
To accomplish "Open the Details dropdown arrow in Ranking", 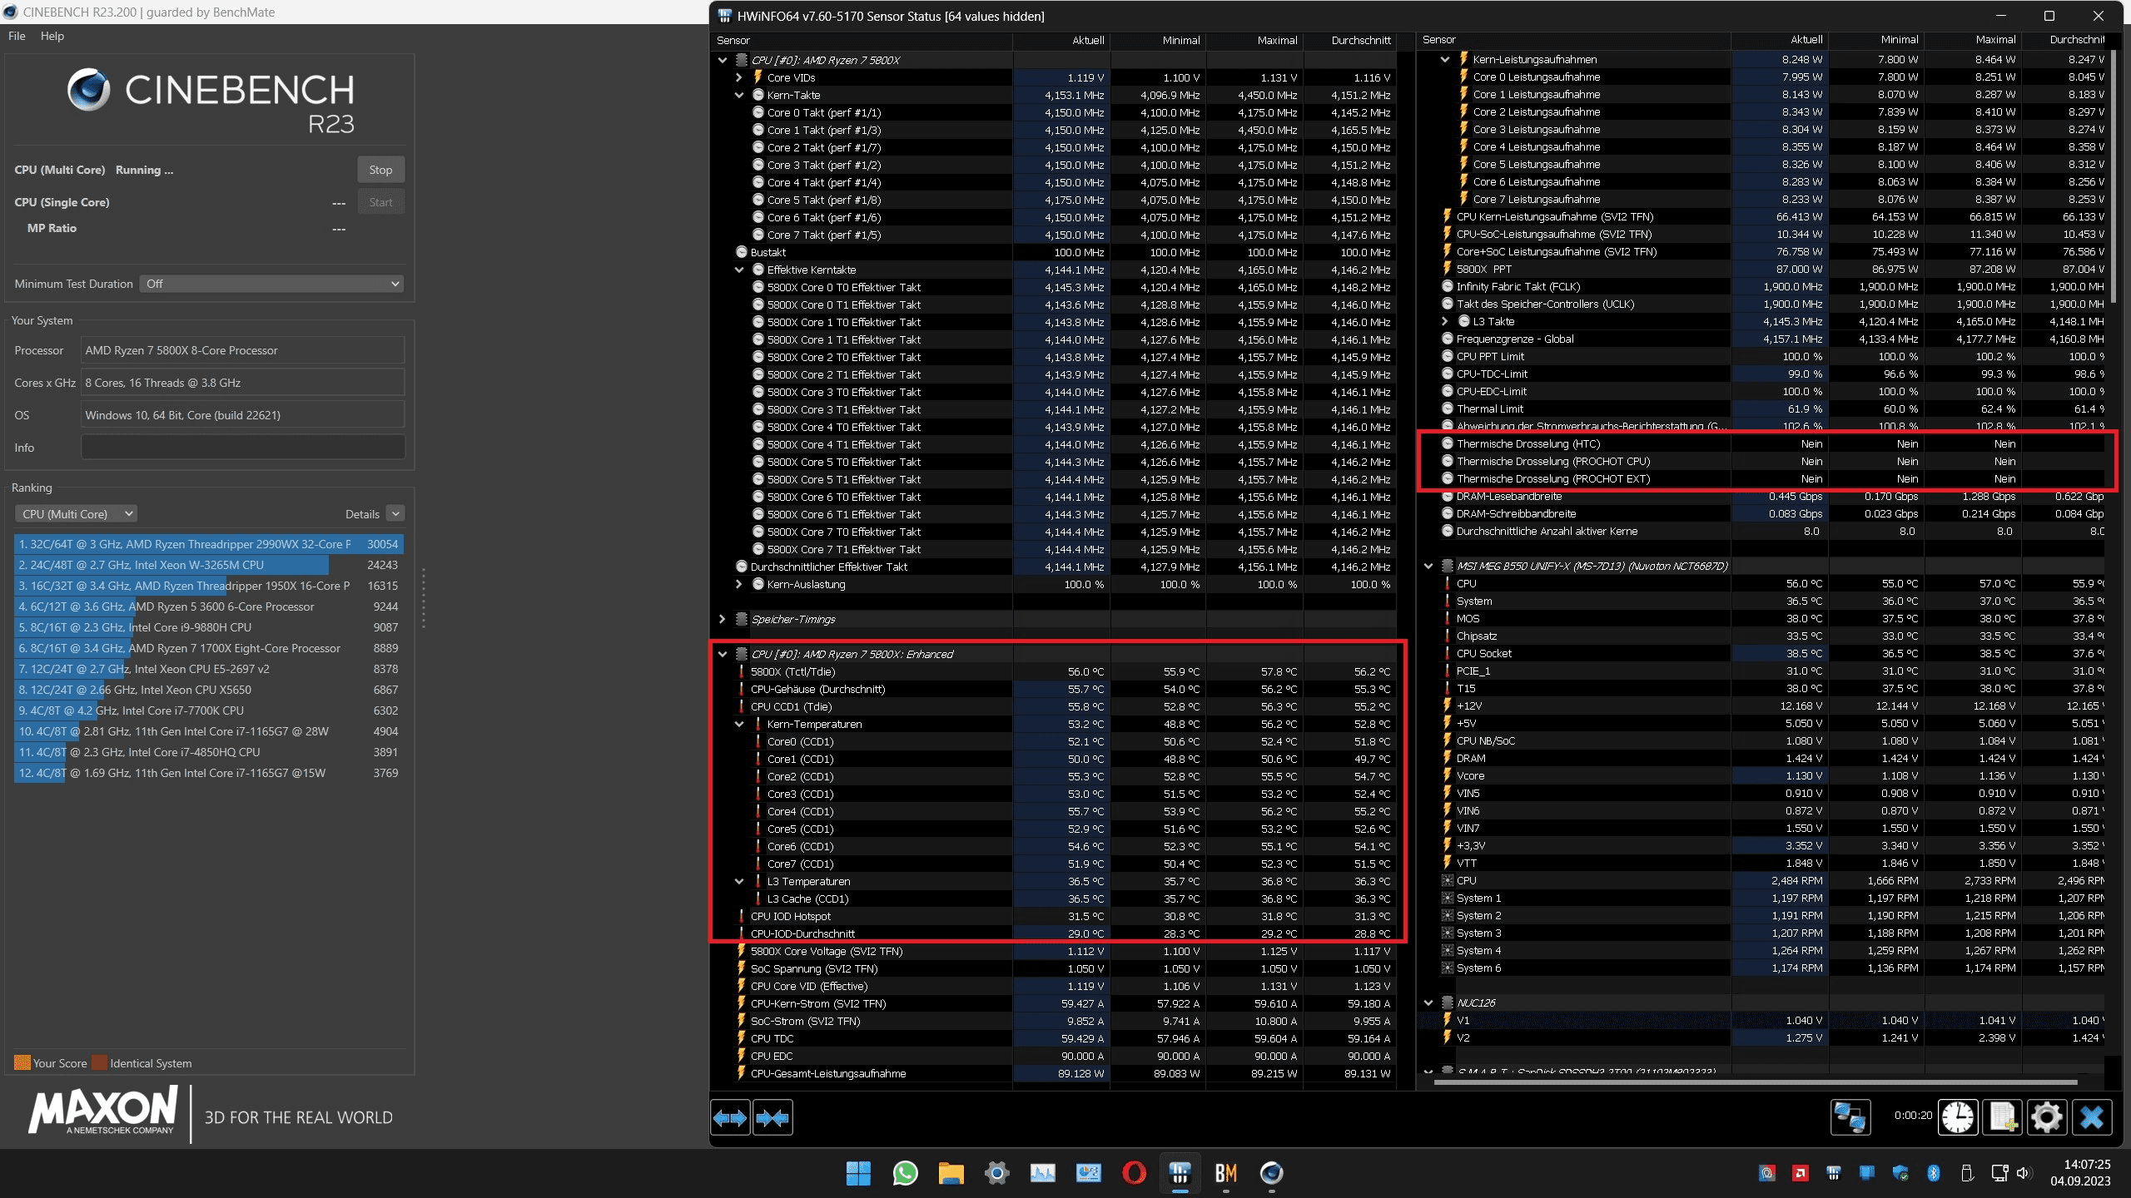I will click(395, 514).
